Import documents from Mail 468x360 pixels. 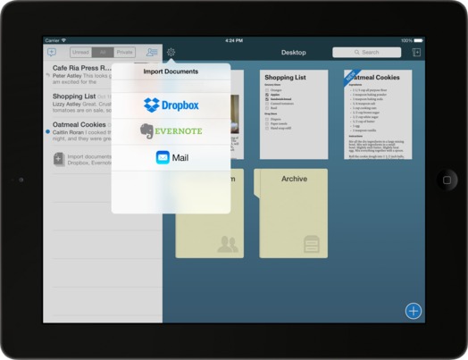171,157
